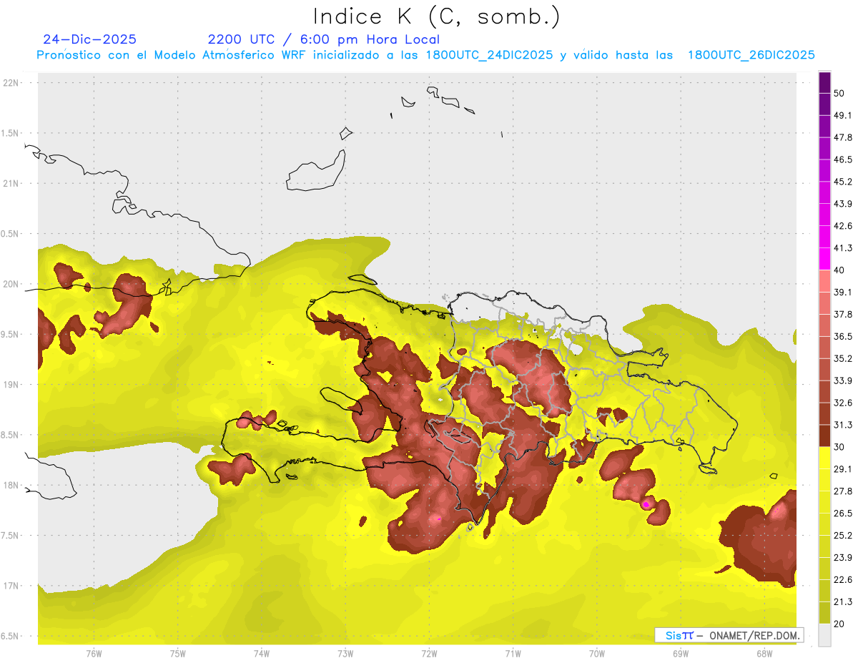Image resolution: width=858 pixels, height=663 pixels.
Task: Click the 'Indice K (C, somb.)' title
Action: (437, 16)
